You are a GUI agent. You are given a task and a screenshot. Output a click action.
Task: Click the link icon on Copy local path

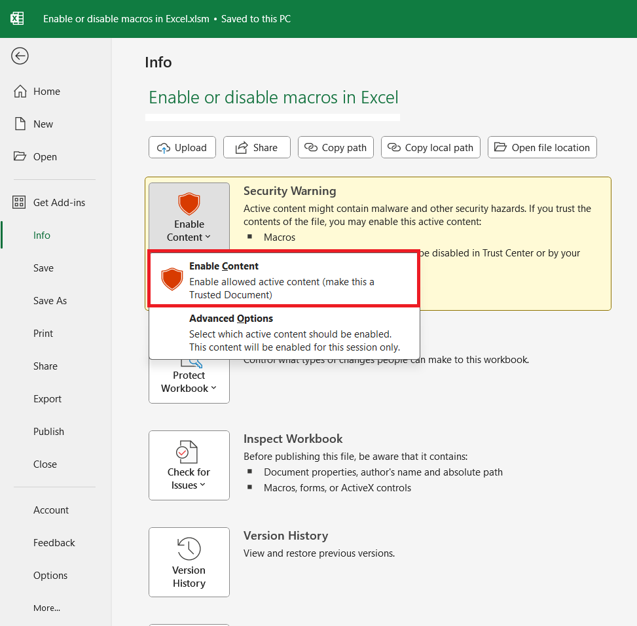pyautogui.click(x=394, y=147)
